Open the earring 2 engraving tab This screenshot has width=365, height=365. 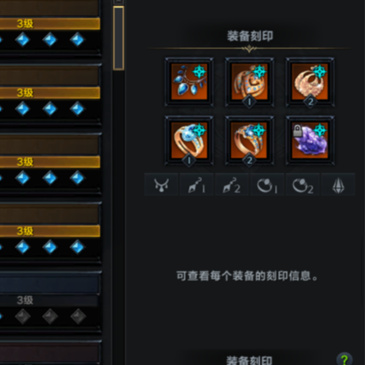click(232, 185)
